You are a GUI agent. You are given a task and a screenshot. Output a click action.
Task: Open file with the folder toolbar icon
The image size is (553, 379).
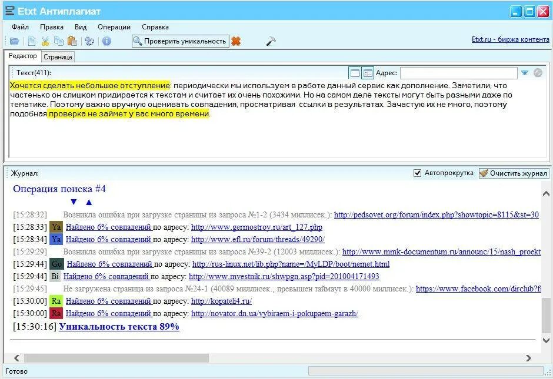15,41
